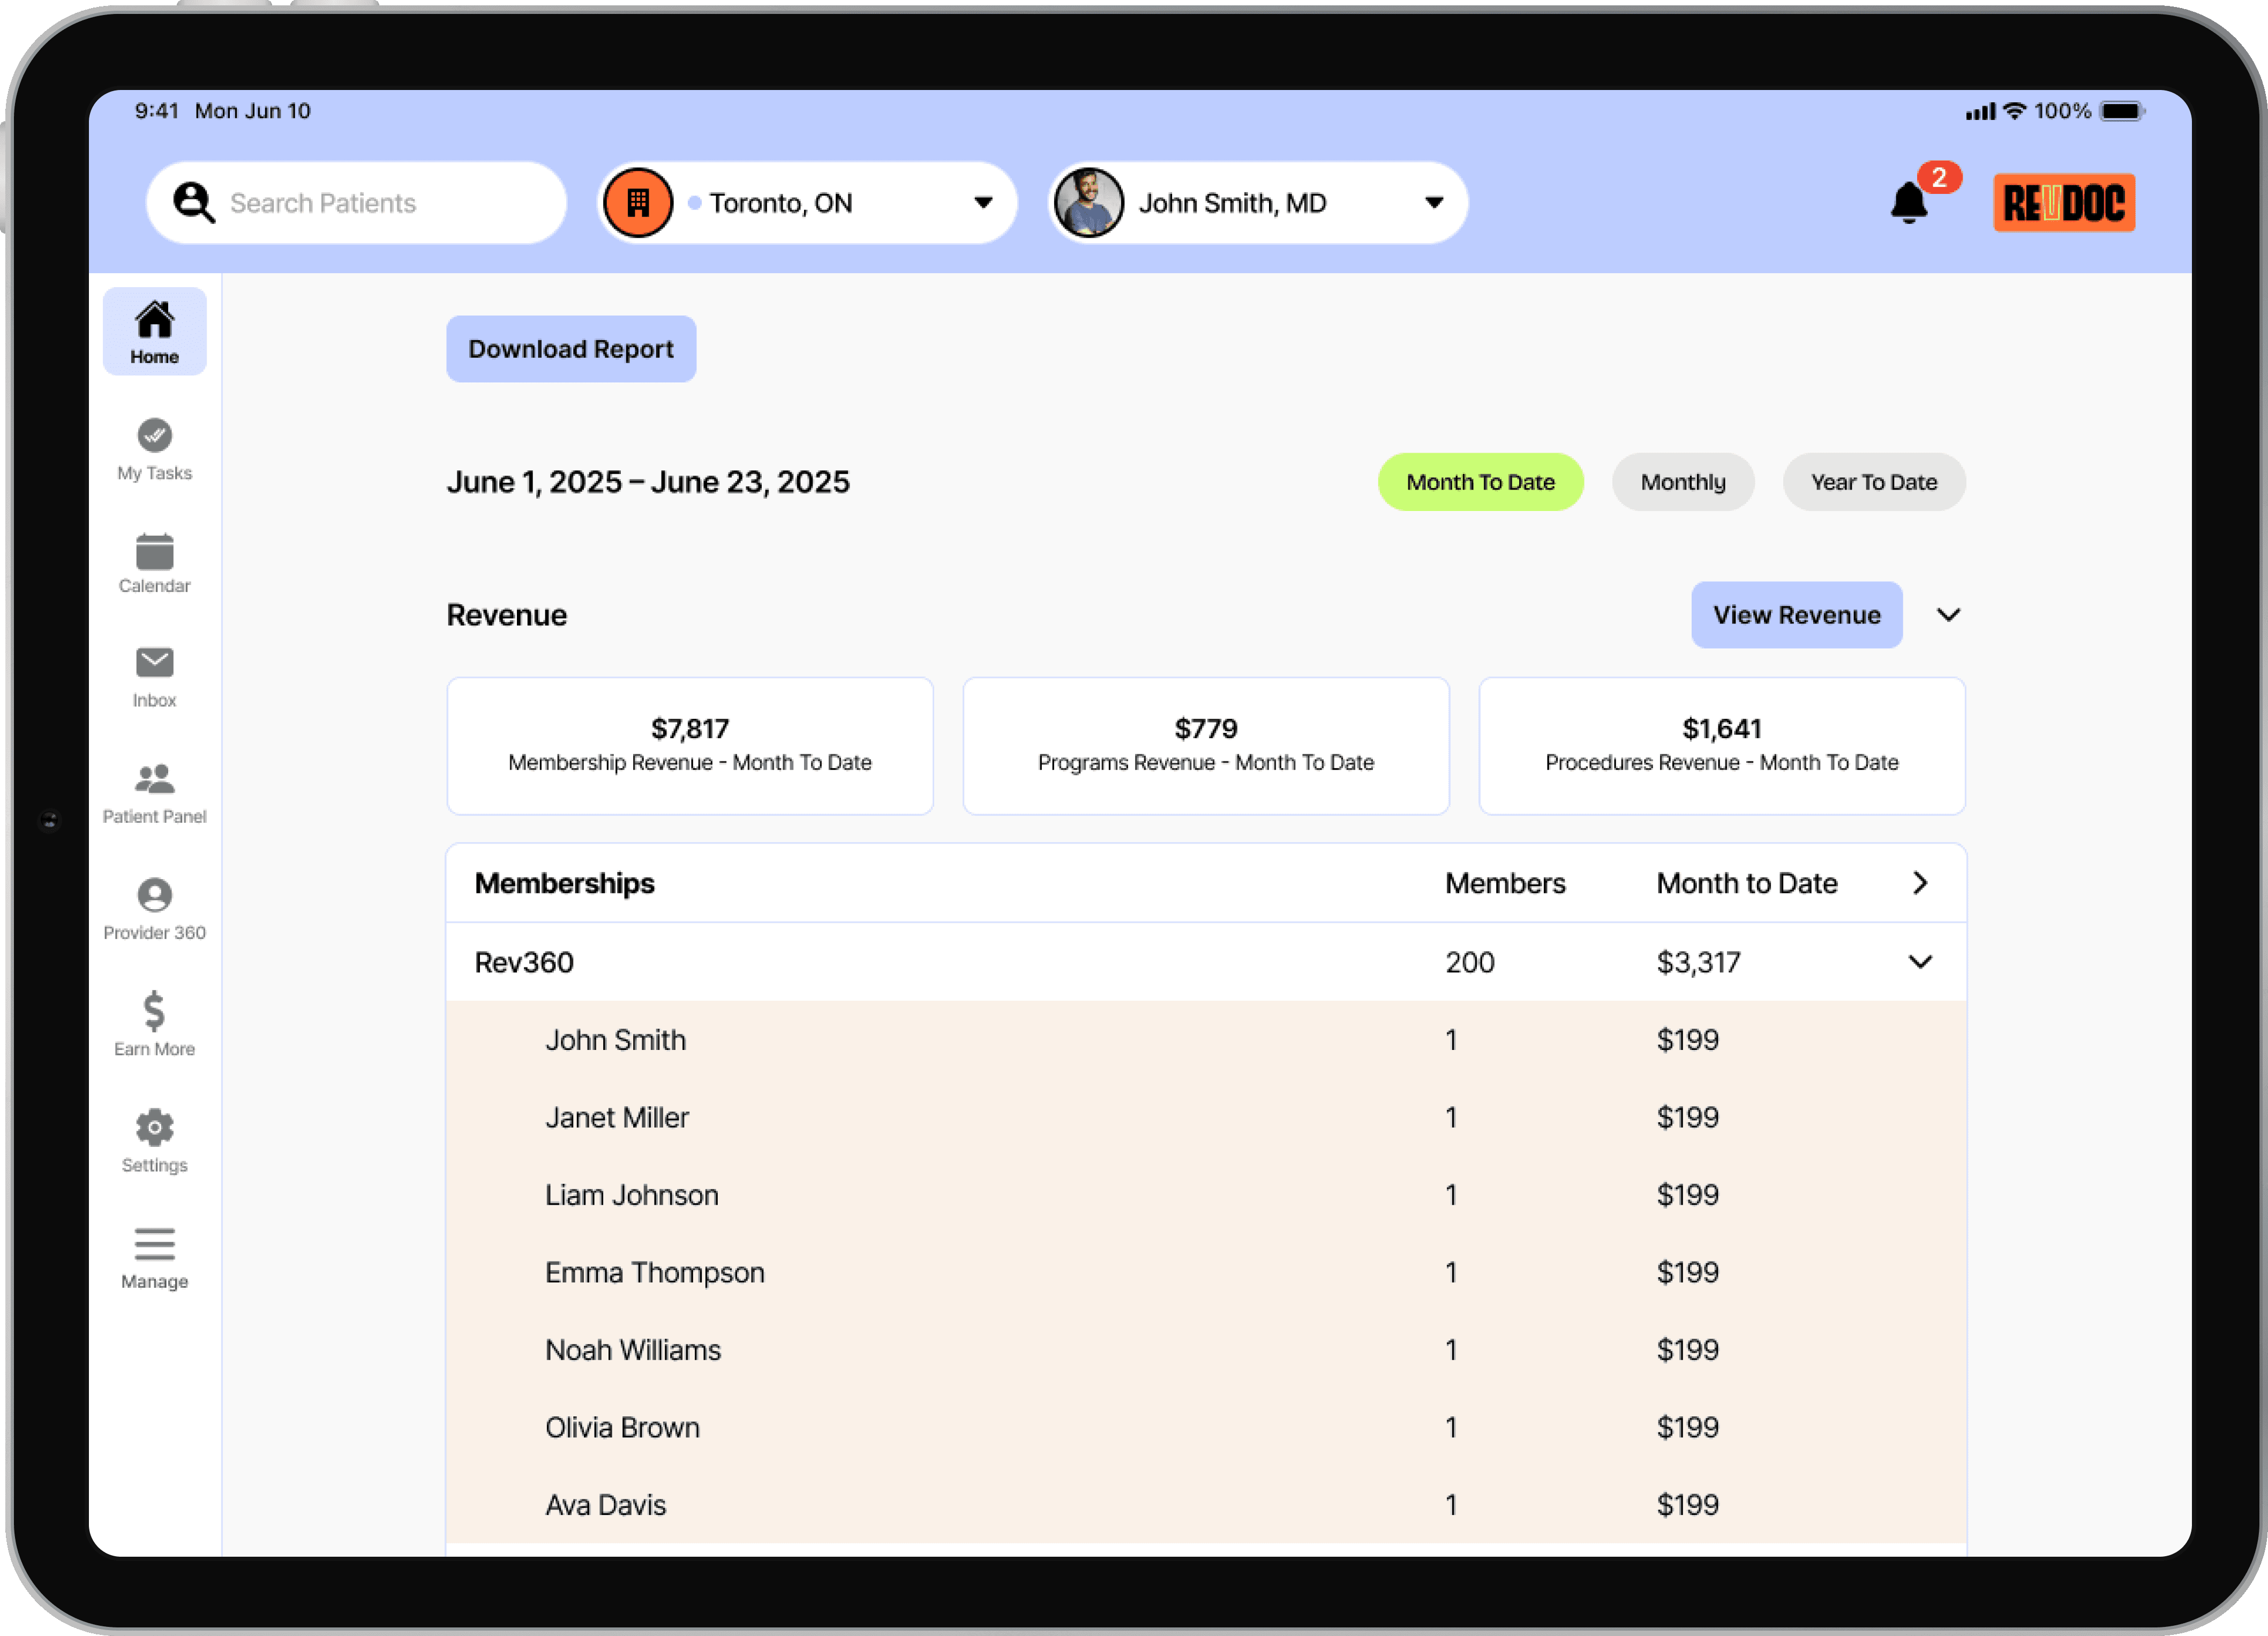Select Month To Date range filter

[1479, 482]
